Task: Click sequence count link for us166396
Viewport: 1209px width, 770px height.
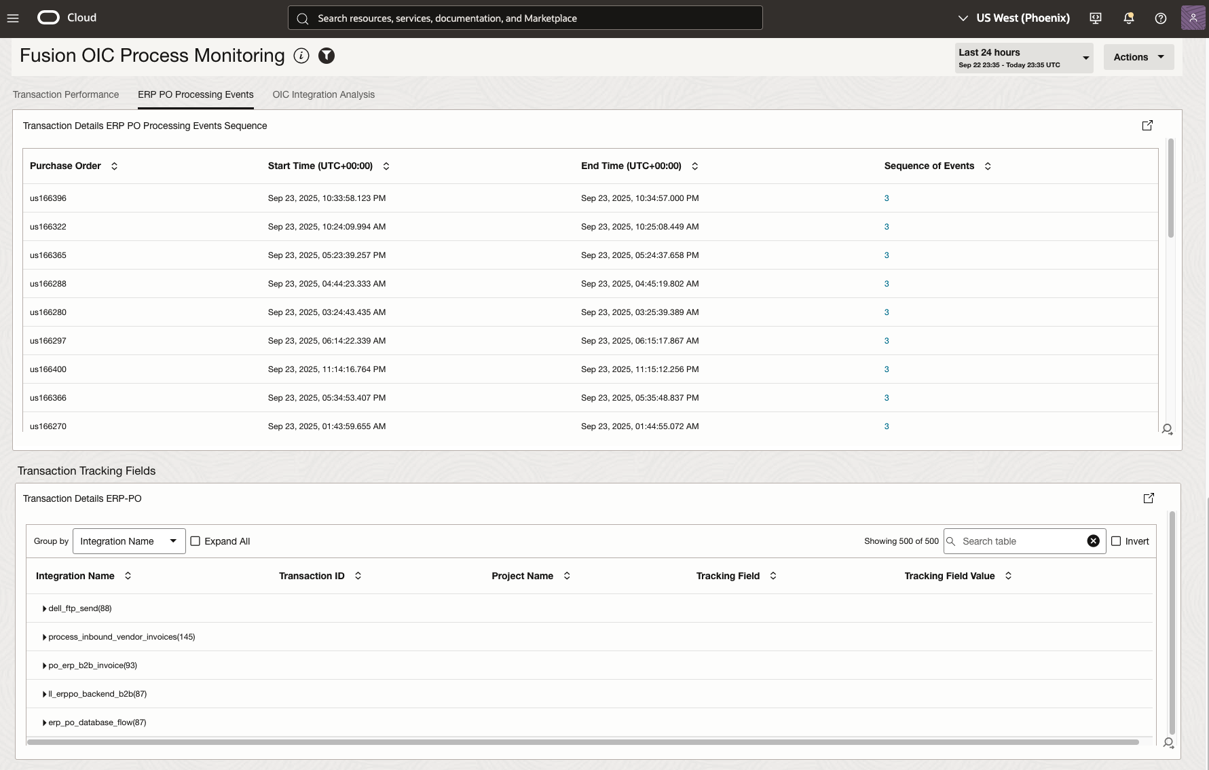Action: click(887, 198)
